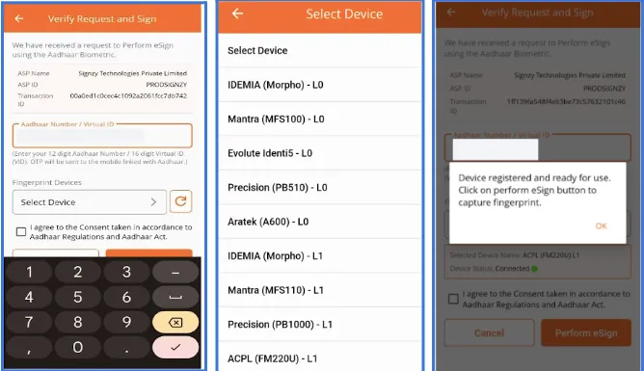
Task: Refresh the fingerprint devices list
Action: click(180, 201)
